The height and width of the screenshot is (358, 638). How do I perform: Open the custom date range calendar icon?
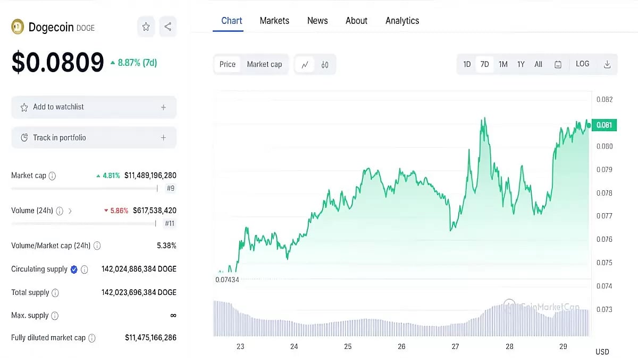(x=557, y=64)
